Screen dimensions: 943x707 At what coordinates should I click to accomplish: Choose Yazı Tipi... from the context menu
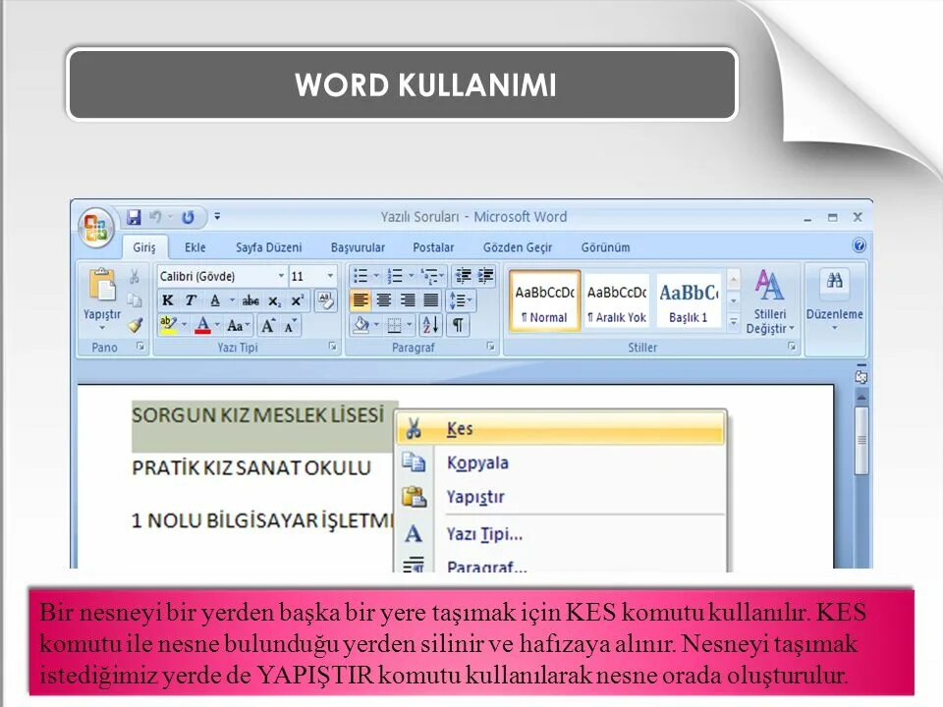[561, 534]
